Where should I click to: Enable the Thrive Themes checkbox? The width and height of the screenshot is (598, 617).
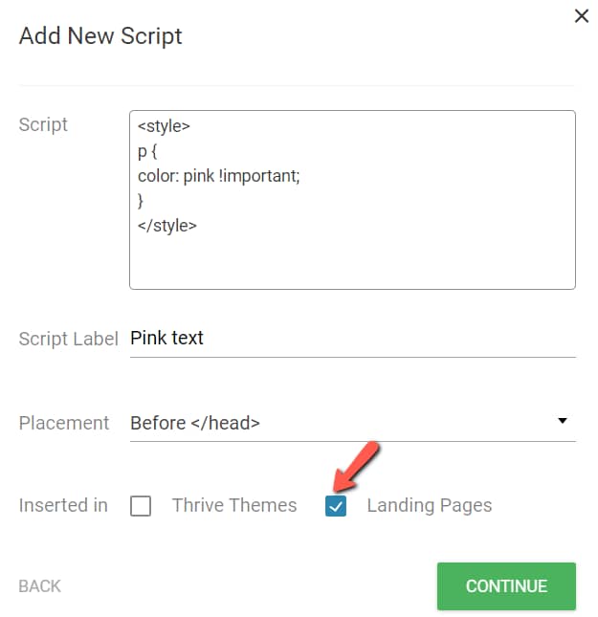(x=141, y=506)
